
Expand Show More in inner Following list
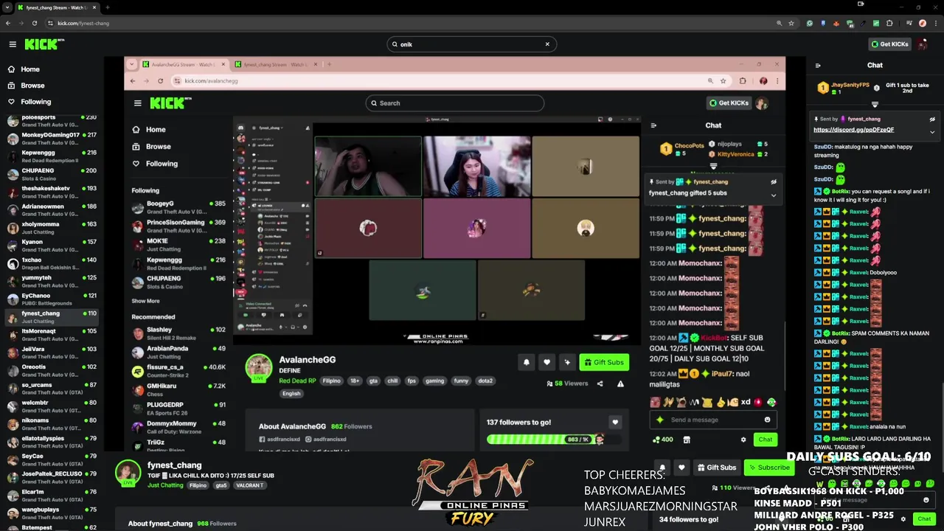[x=145, y=301]
